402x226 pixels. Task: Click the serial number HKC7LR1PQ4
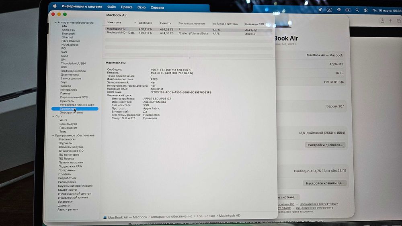pyautogui.click(x=334, y=82)
